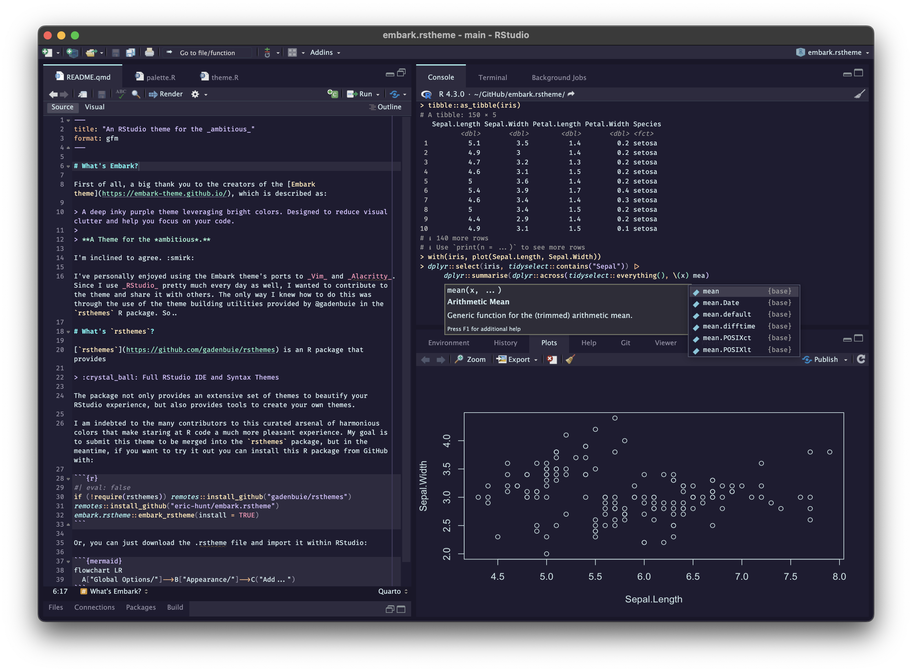Click the clear console broom icon
The width and height of the screenshot is (912, 672).
click(x=859, y=94)
